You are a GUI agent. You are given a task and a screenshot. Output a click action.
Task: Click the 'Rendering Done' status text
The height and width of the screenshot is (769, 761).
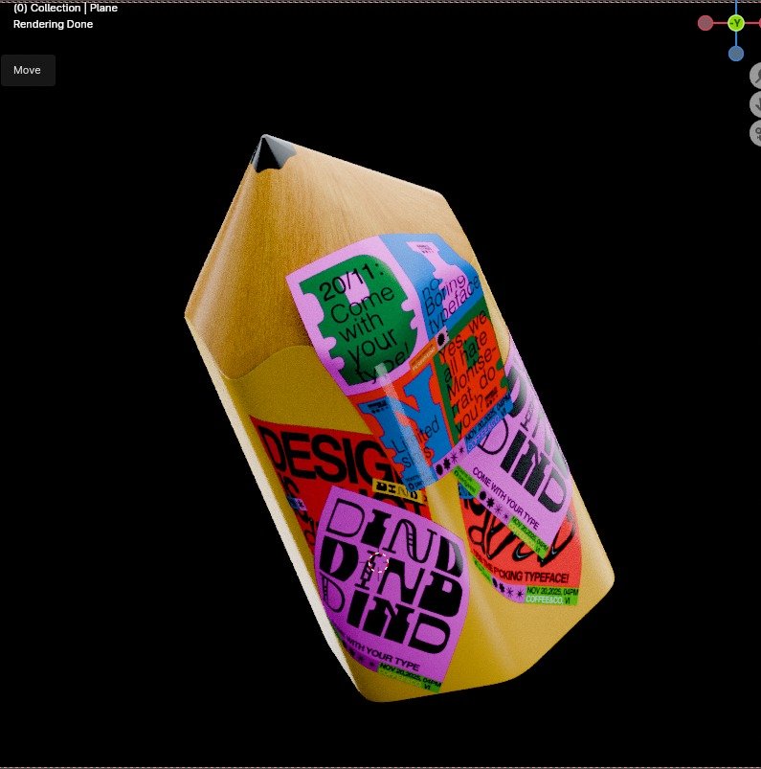[53, 24]
